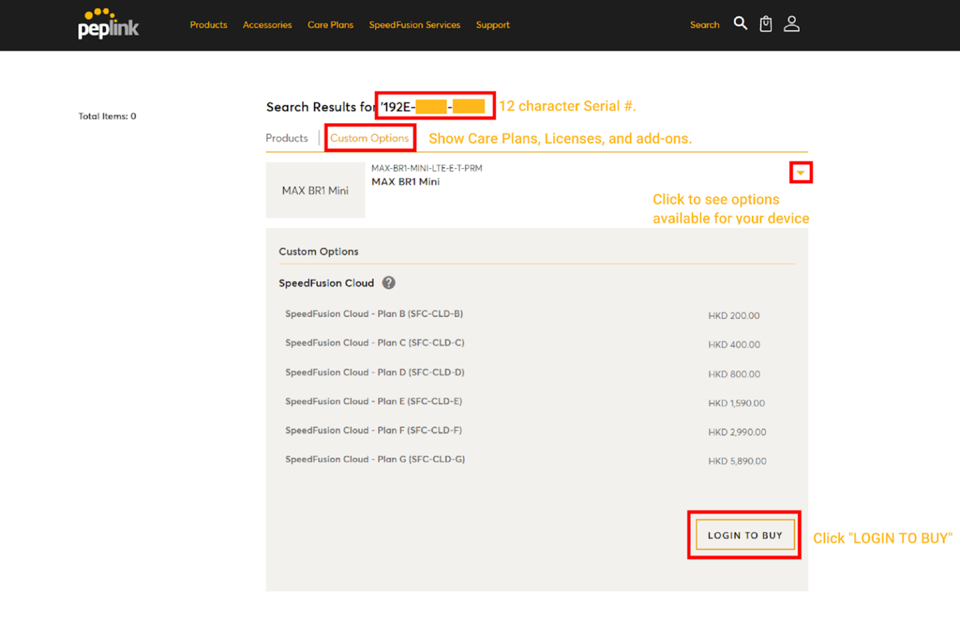Select SpeedFusion Cloud - Plan C (SFC-CLD-C)
This screenshot has width=960, height=623.
click(375, 343)
